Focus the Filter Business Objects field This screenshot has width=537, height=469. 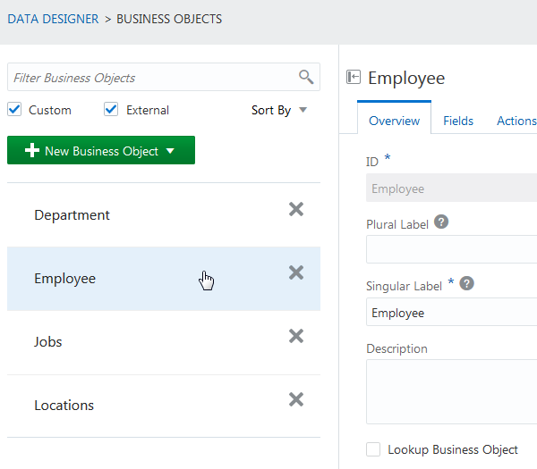(x=152, y=78)
